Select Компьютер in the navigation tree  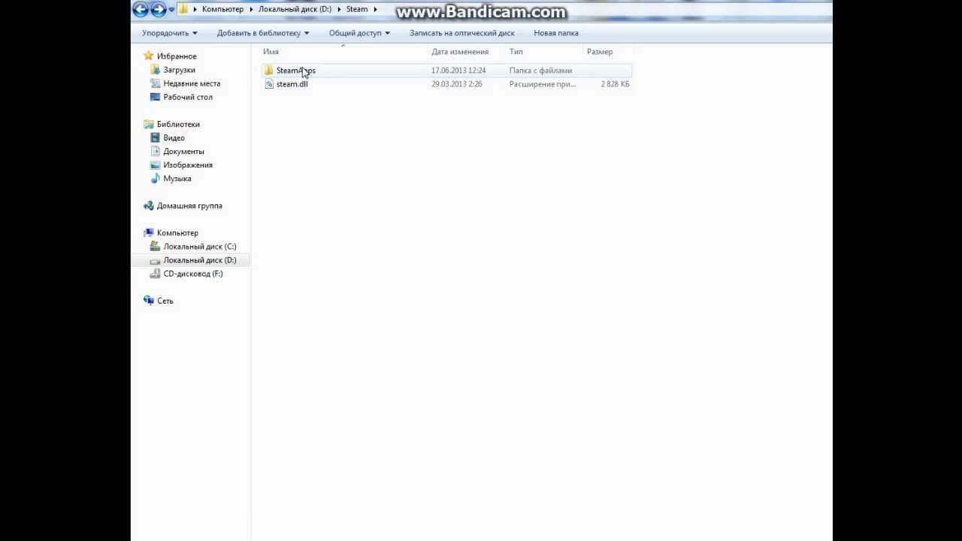click(x=177, y=233)
